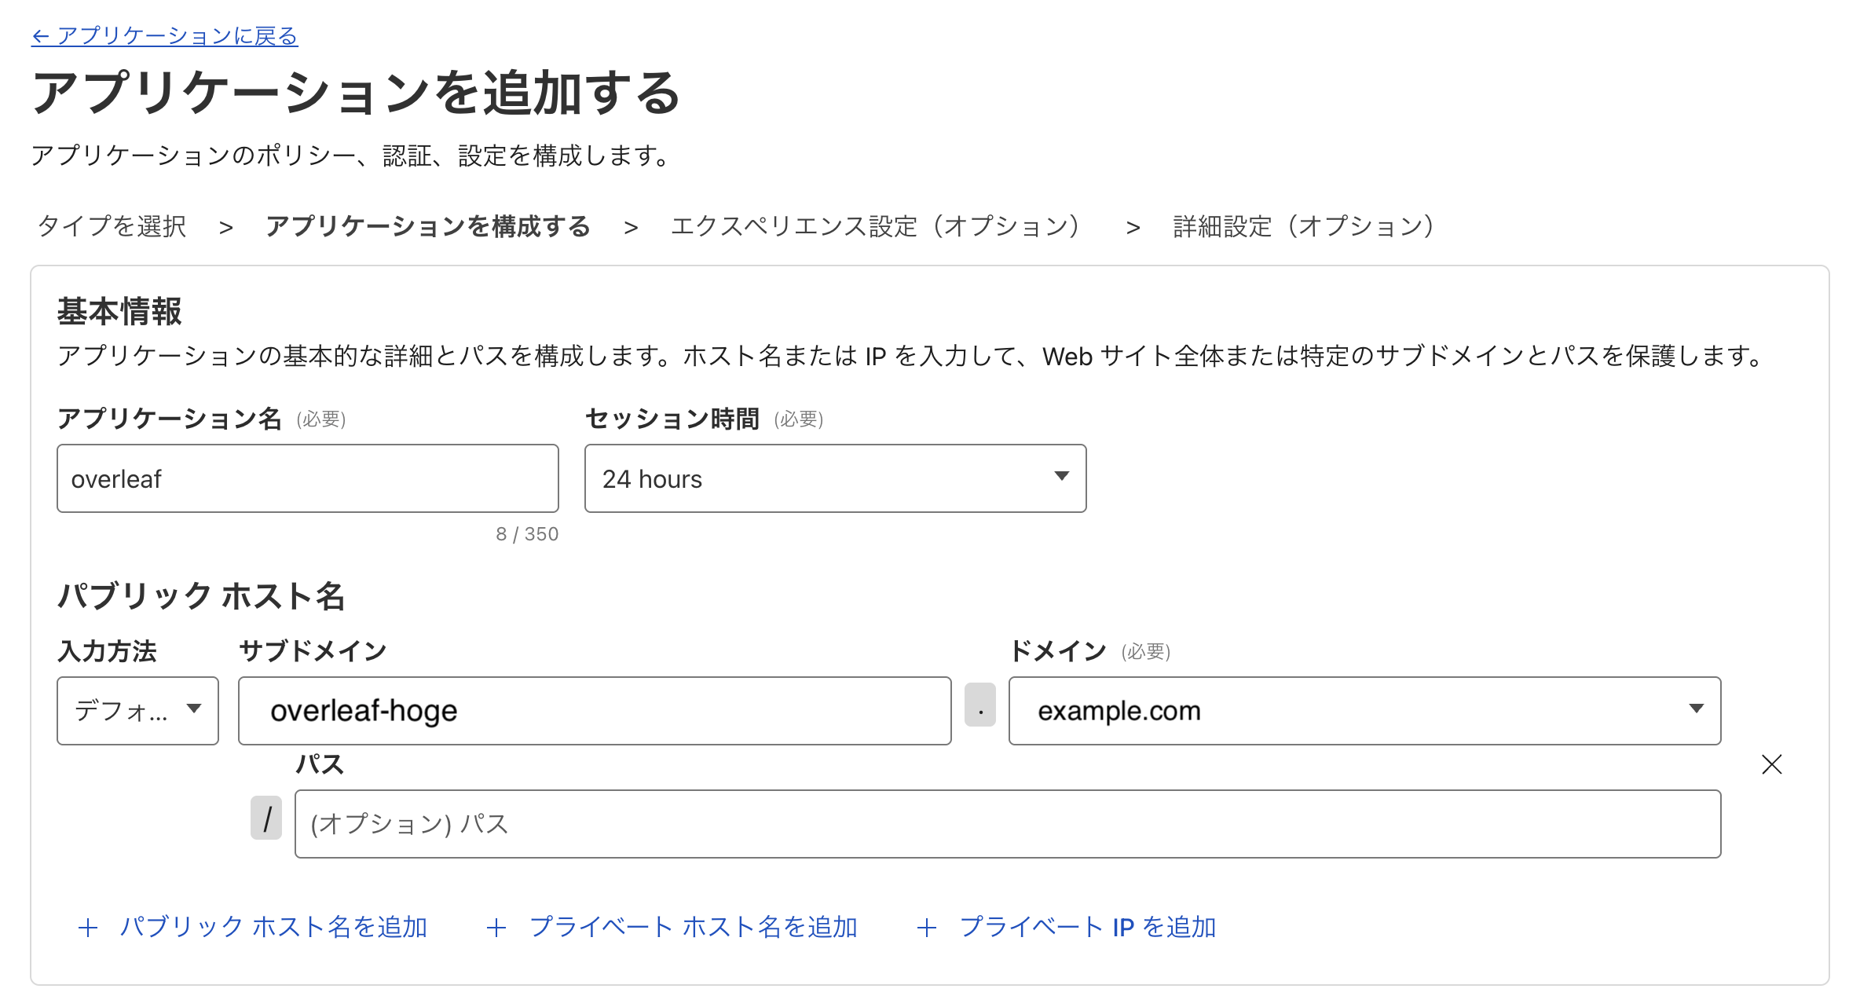Expand the 入力方法 デフォ... dropdown

pyautogui.click(x=137, y=711)
